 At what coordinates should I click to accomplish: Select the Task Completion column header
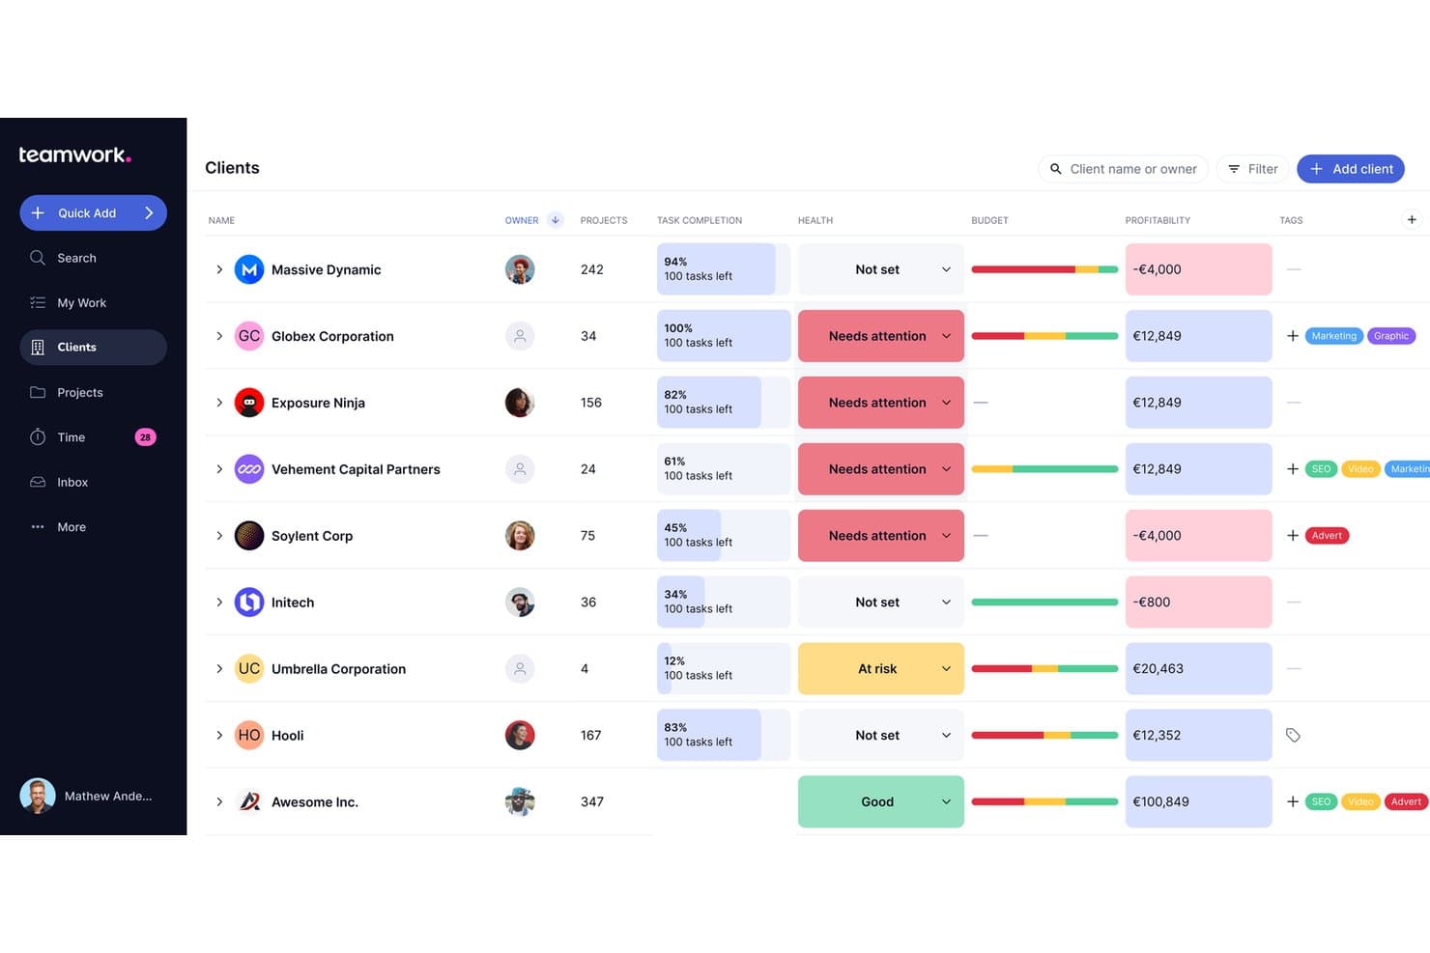pyautogui.click(x=700, y=220)
